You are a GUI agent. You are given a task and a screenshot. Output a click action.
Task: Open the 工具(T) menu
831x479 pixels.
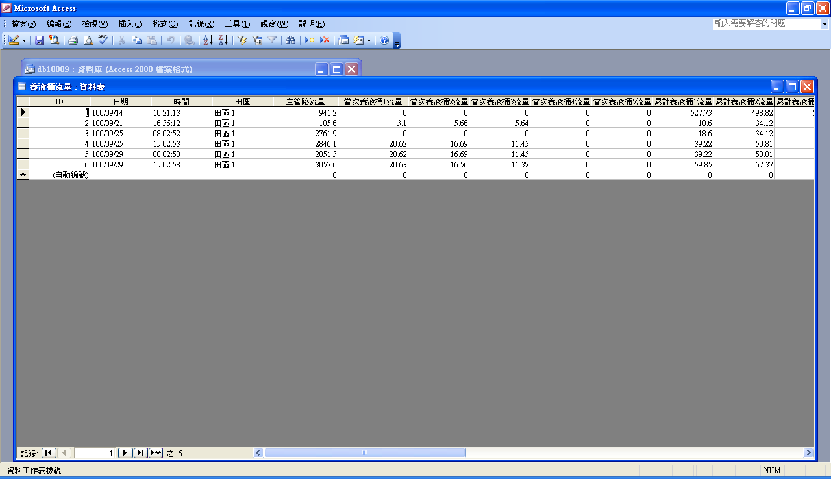237,24
